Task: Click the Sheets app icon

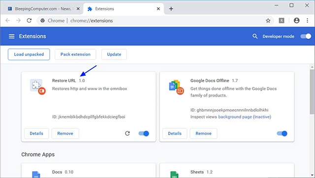Action: [x=174, y=175]
